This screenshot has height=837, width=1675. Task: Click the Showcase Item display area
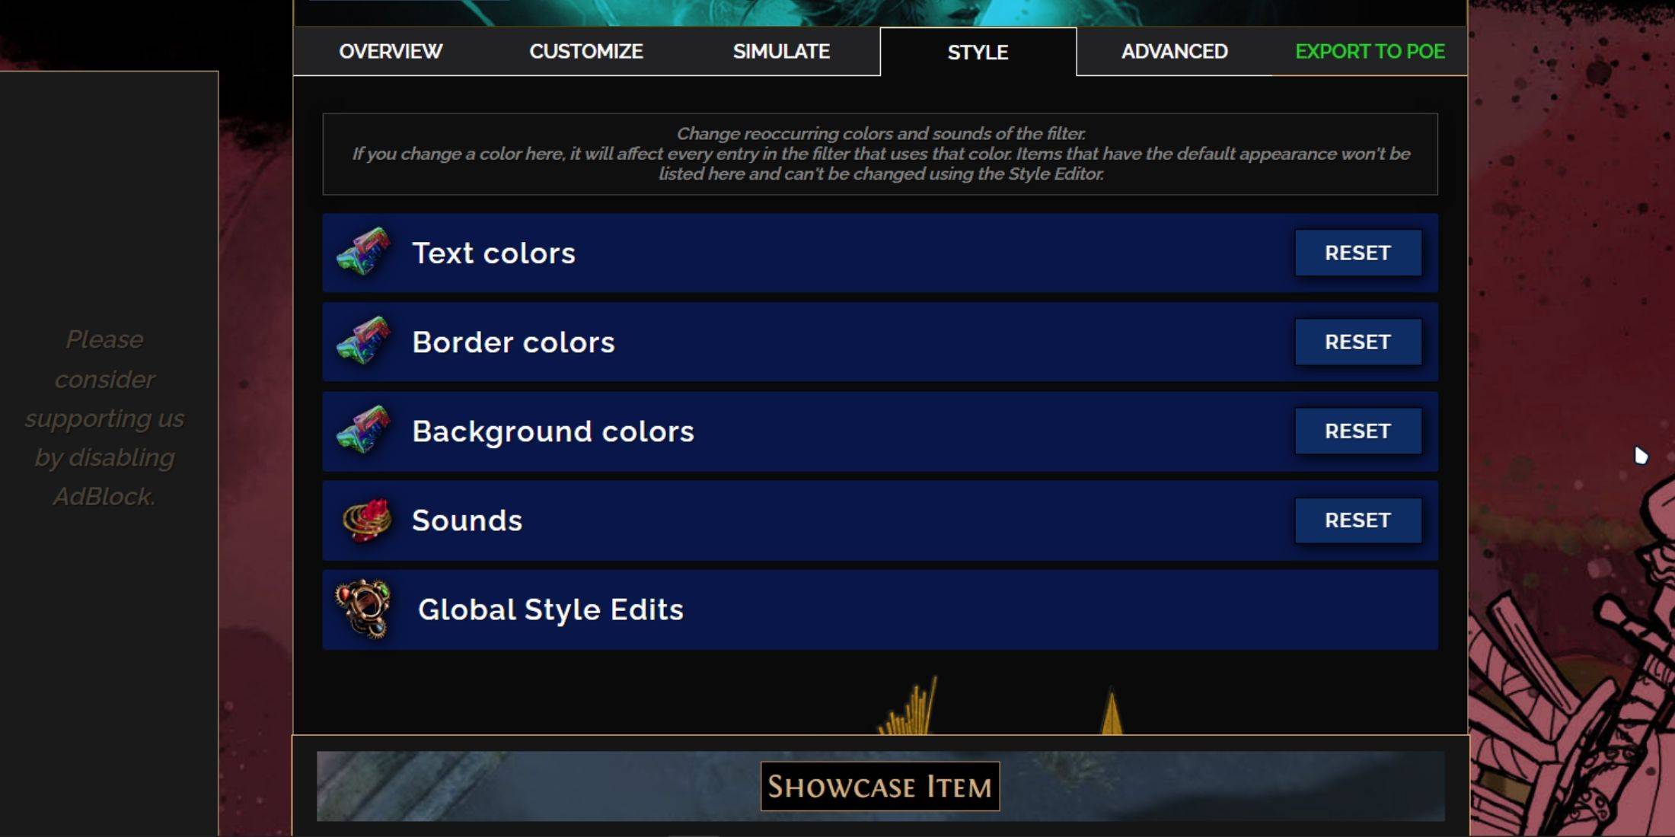coord(878,787)
